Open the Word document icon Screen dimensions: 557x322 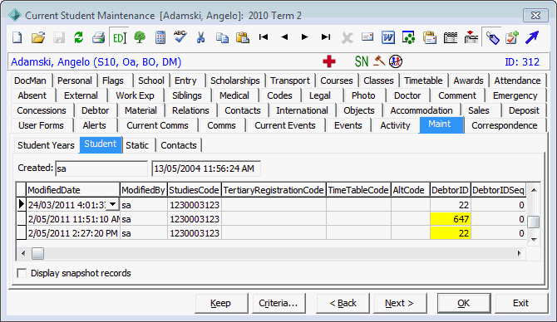point(388,37)
